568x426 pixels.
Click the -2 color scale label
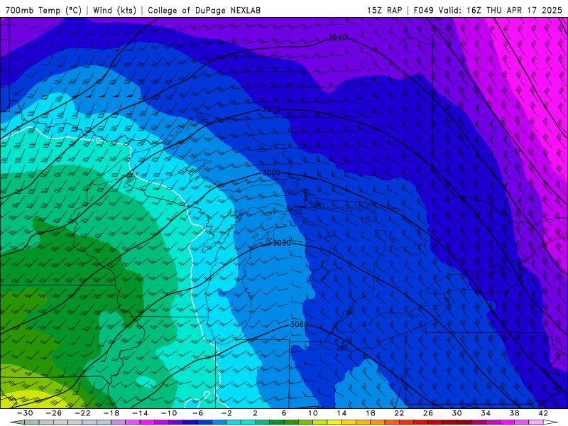(226, 413)
